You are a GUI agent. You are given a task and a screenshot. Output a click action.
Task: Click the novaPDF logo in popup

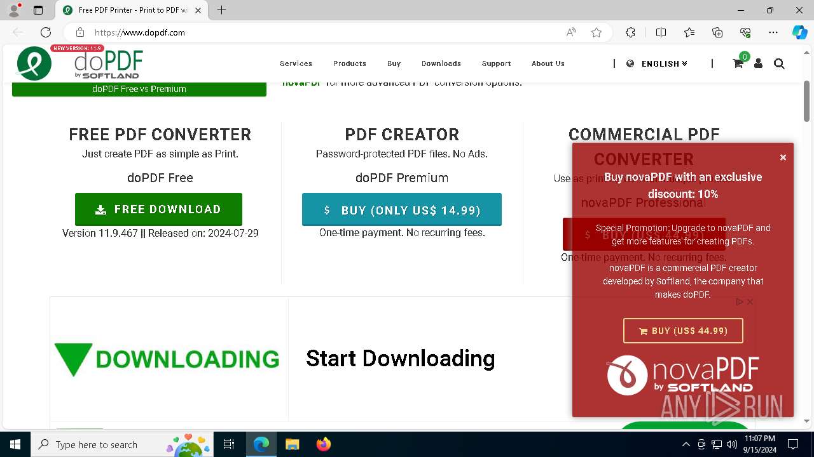(x=682, y=375)
